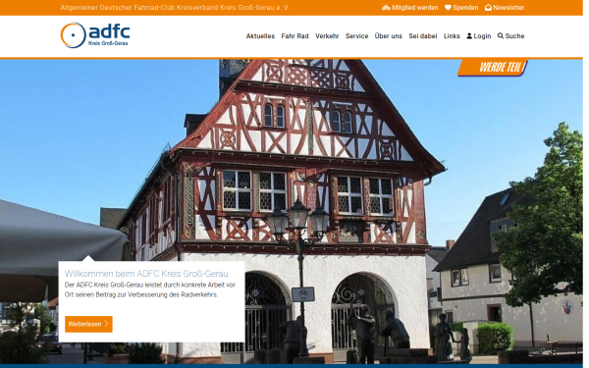Click the Weiterlesen button
Image resolution: width=589 pixels, height=368 pixels.
coord(88,324)
